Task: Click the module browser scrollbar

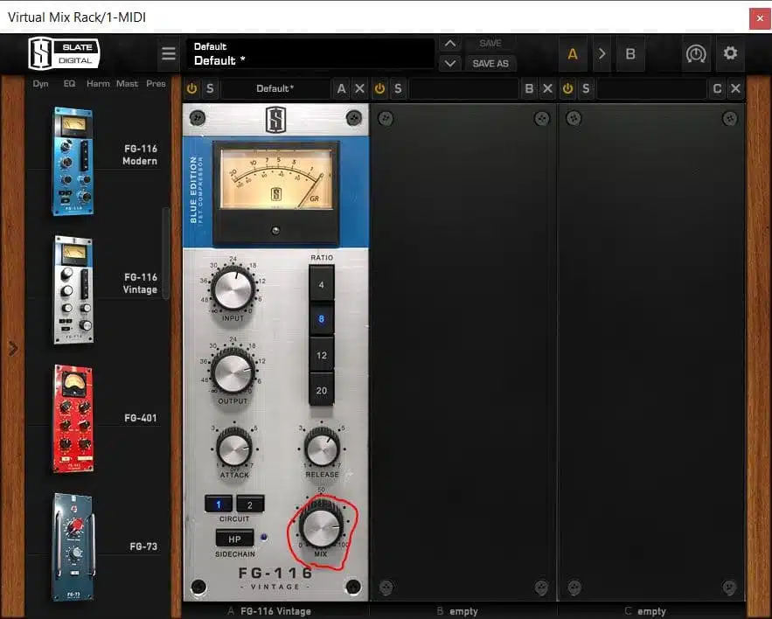Action: point(166,254)
